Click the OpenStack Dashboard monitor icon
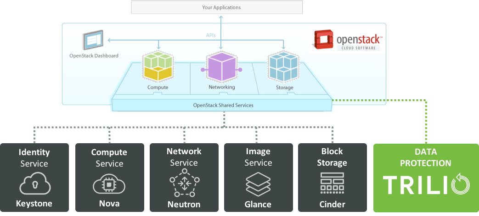 pyautogui.click(x=93, y=40)
